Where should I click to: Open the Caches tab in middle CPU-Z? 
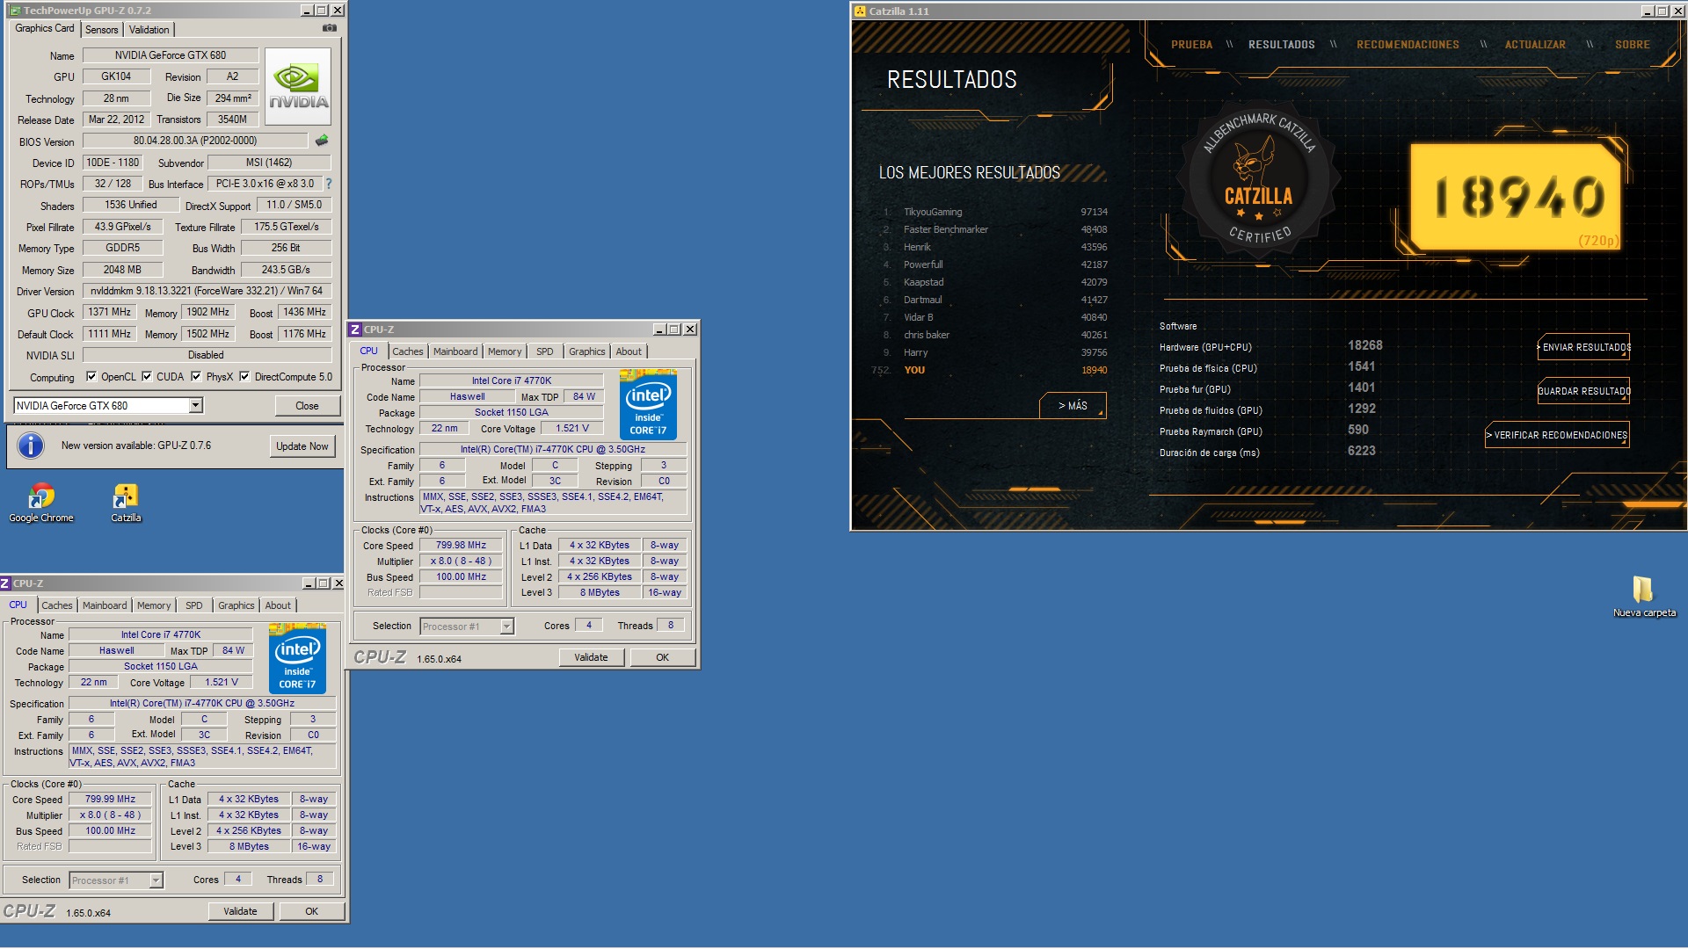tap(407, 351)
